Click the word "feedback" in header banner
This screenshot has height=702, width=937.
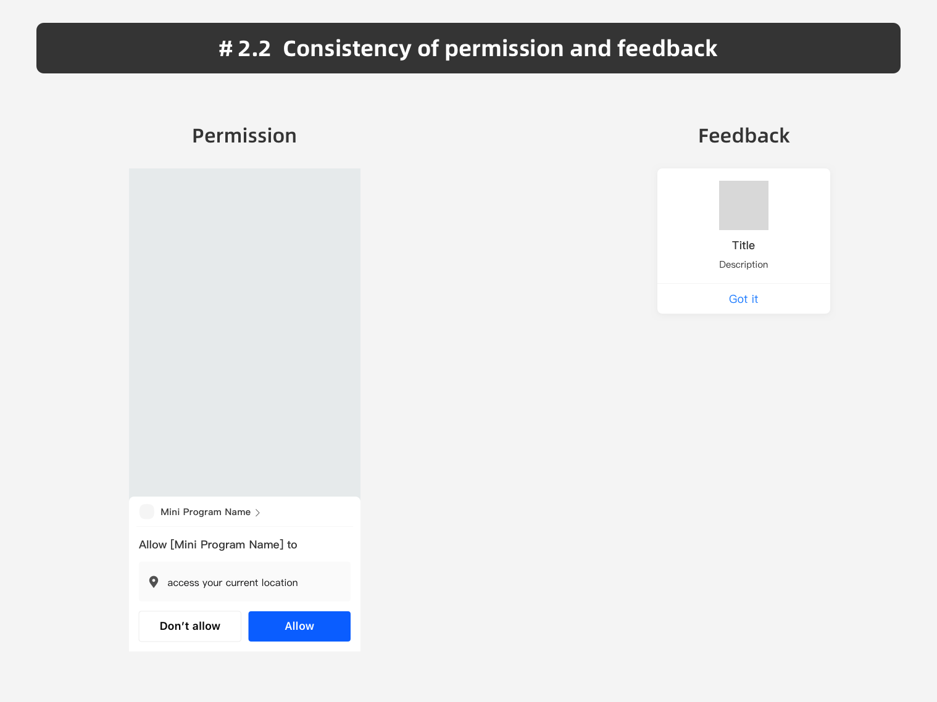(x=667, y=49)
